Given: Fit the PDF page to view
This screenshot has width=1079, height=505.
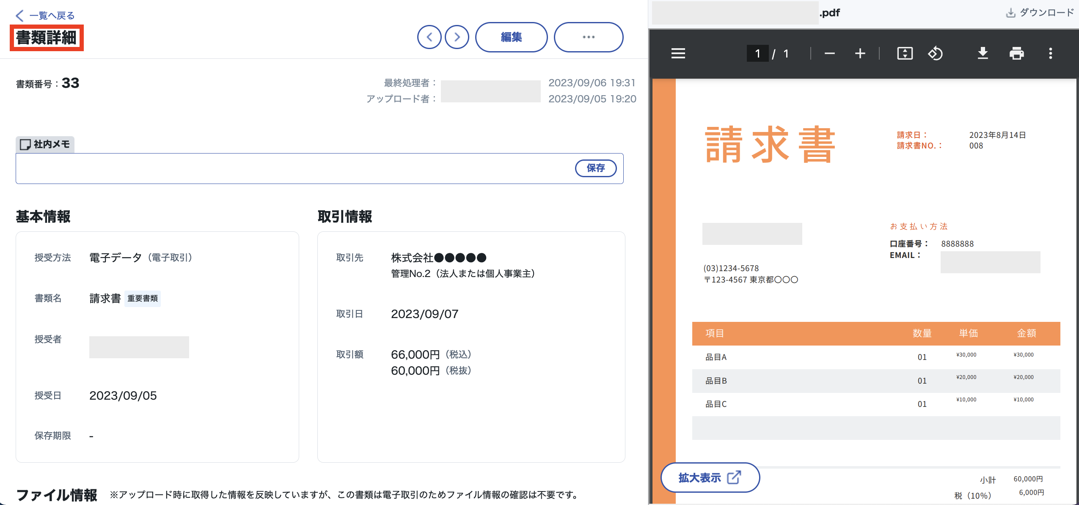Looking at the screenshot, I should point(905,54).
